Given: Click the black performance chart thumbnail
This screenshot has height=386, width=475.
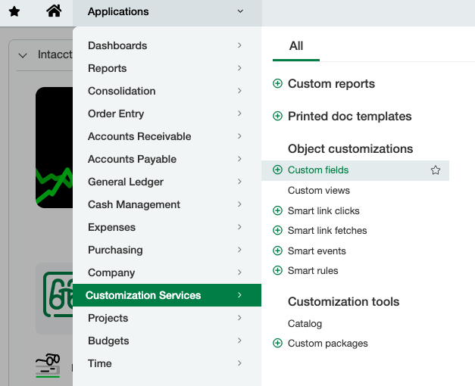Looking at the screenshot, I should (x=55, y=148).
